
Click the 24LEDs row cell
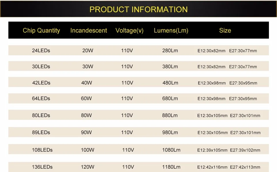(x=41, y=51)
